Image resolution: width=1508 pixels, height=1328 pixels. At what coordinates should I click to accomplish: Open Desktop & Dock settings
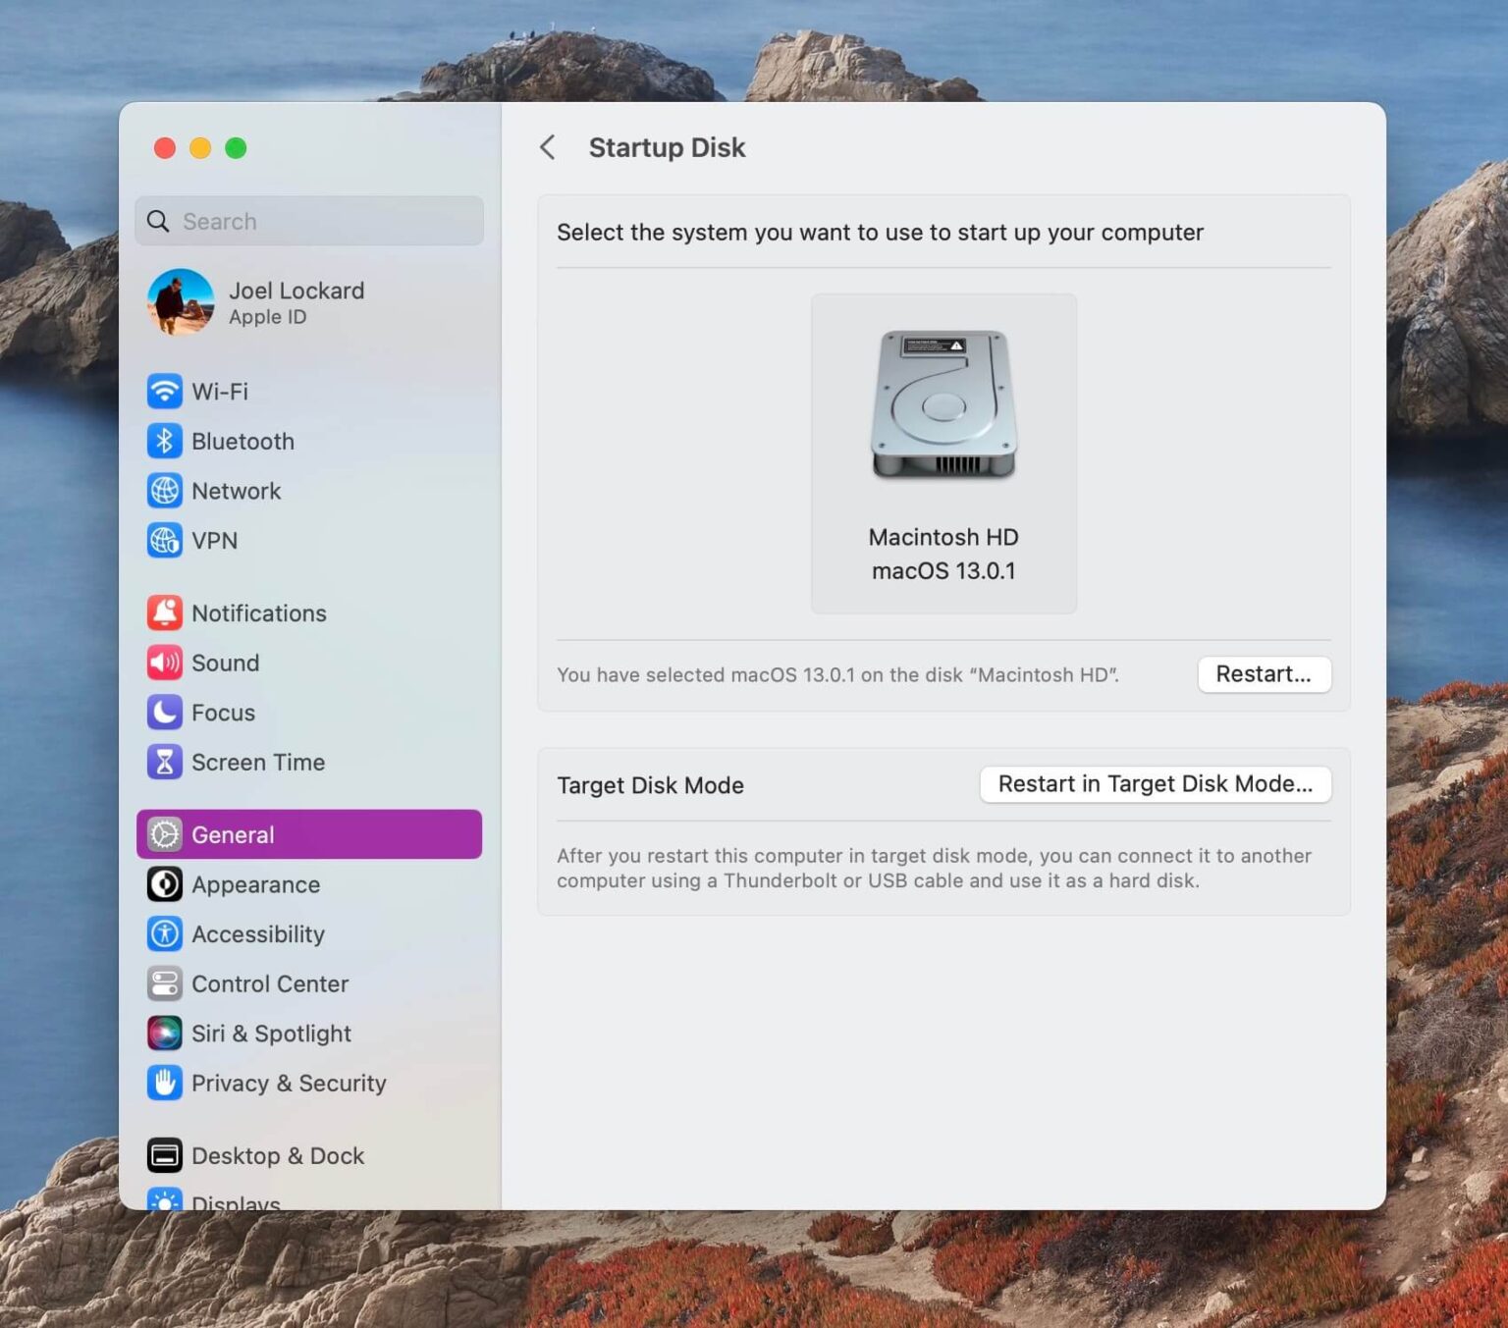278,1155
